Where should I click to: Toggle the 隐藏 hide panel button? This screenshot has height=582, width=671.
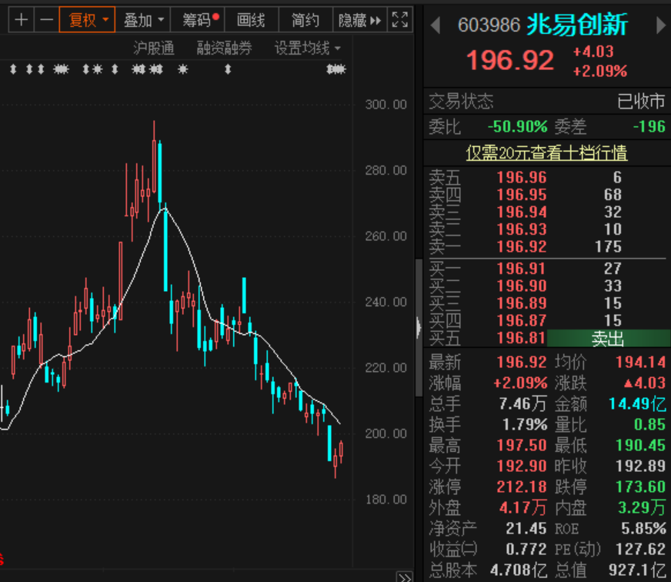[x=360, y=20]
